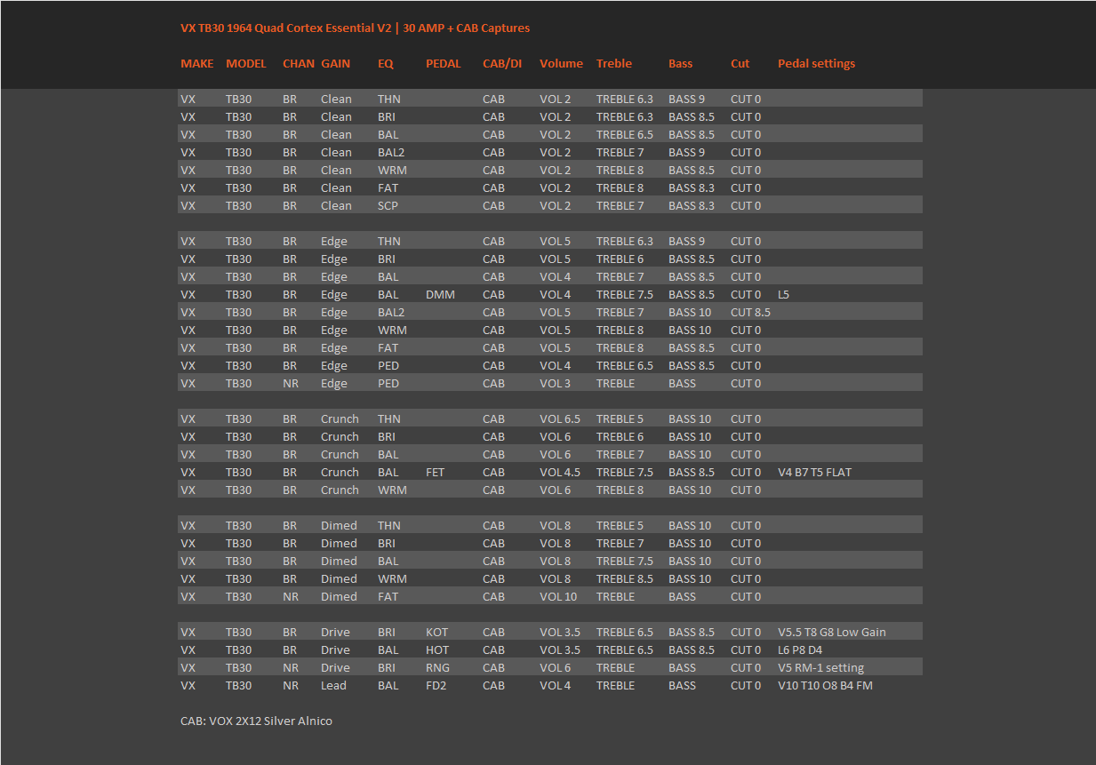Click the V5.5 T8 G8 Low Gain setting
The width and height of the screenshot is (1096, 765).
pyautogui.click(x=832, y=632)
